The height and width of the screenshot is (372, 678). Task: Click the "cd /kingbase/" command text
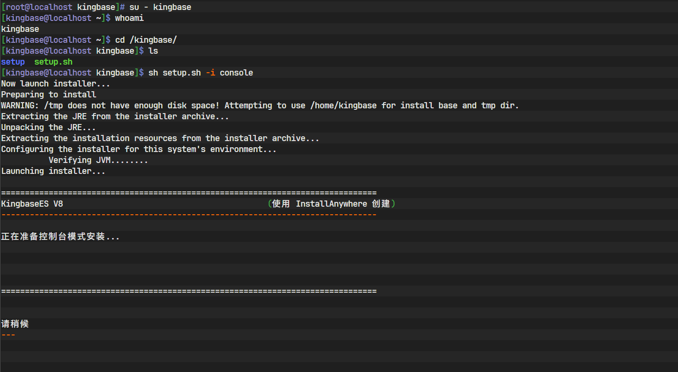click(x=146, y=40)
